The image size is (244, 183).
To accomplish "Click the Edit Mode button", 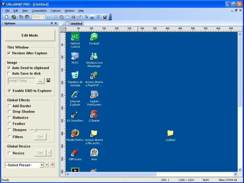I will (30, 35).
